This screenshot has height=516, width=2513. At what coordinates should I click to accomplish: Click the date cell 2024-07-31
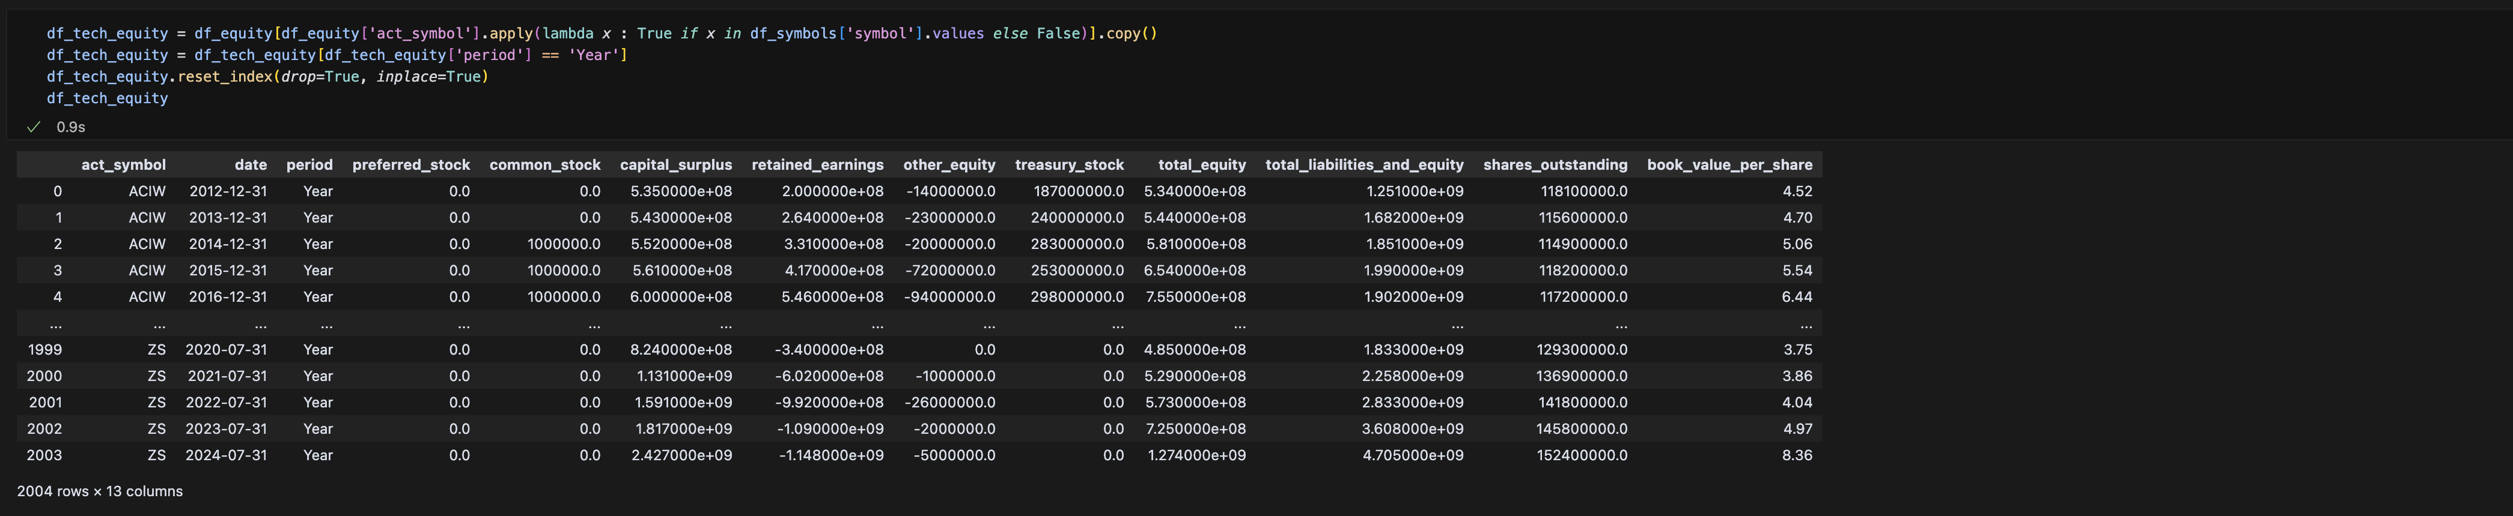click(227, 455)
